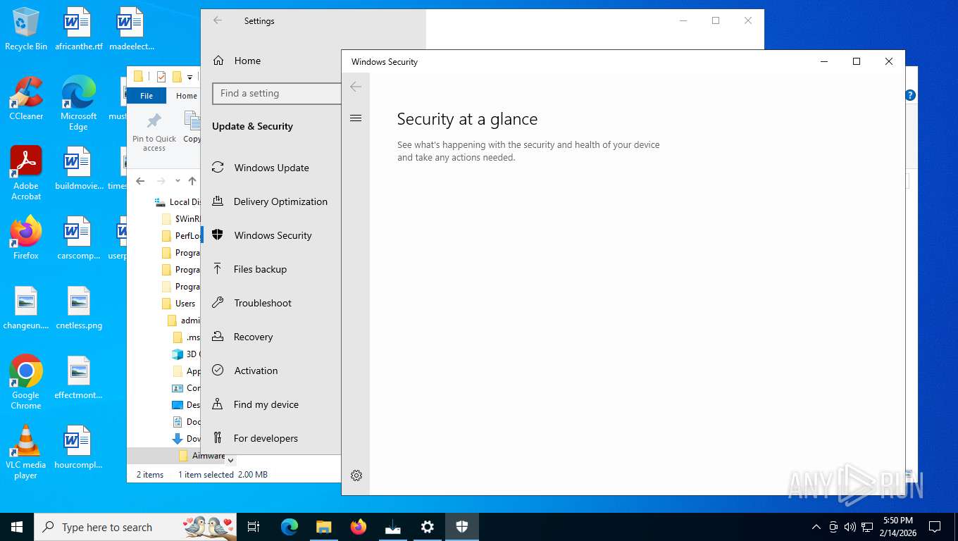Select Delivery Optimization in Settings
This screenshot has width=958, height=541.
(270, 201)
